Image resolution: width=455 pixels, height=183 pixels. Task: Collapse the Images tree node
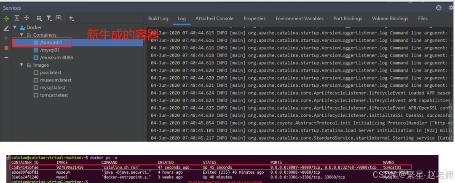pyautogui.click(x=21, y=65)
